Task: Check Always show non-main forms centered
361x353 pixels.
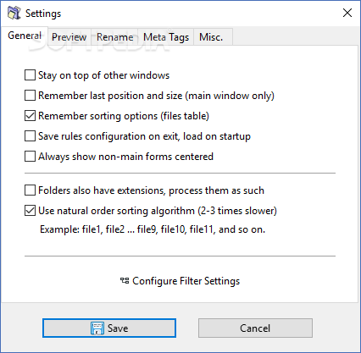Action: coord(30,157)
